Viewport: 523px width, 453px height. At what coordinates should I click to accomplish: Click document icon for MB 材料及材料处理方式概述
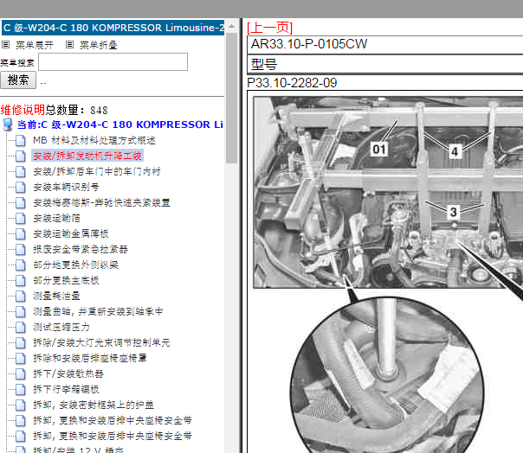(x=20, y=140)
